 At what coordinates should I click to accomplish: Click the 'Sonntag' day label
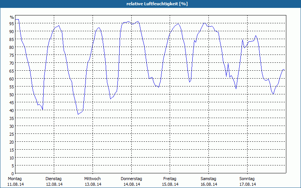tap(247, 179)
